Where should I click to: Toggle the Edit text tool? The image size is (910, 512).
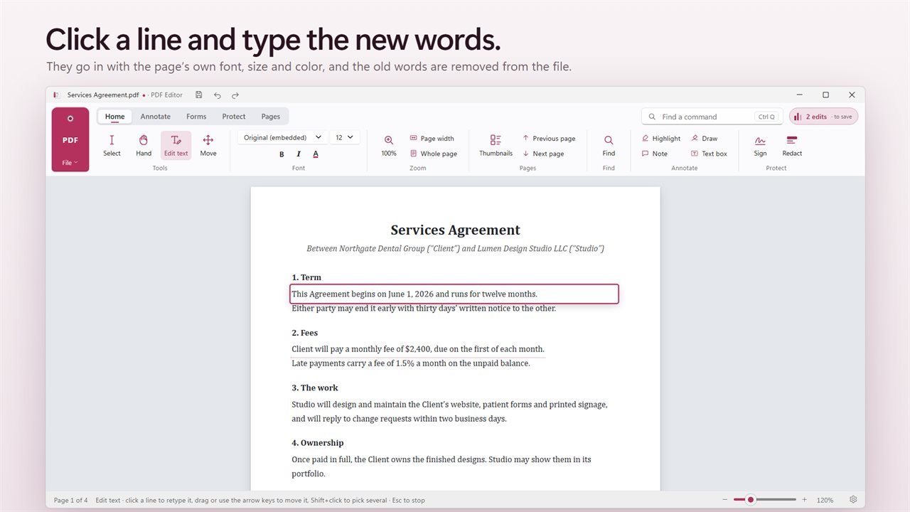[x=176, y=145]
